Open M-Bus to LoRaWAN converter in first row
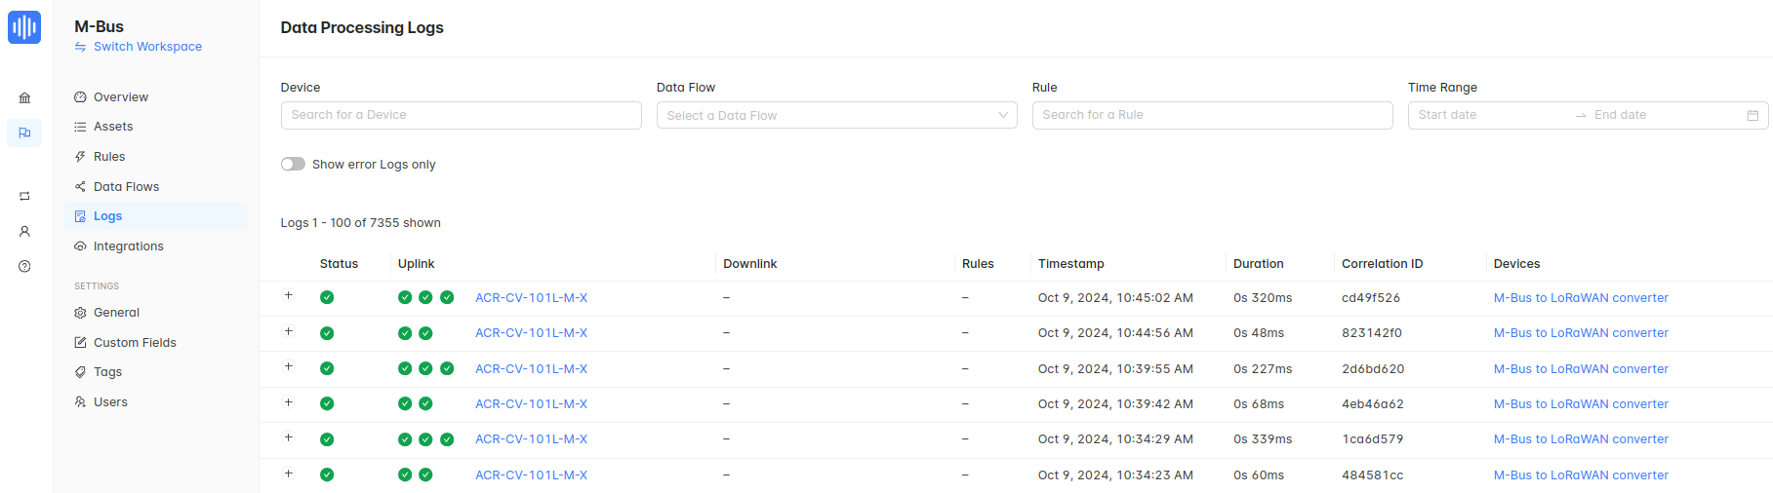The height and width of the screenshot is (493, 1773). click(1581, 298)
